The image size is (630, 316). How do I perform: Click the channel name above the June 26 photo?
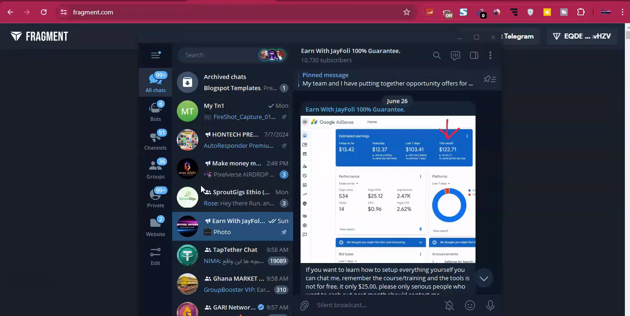(355, 109)
